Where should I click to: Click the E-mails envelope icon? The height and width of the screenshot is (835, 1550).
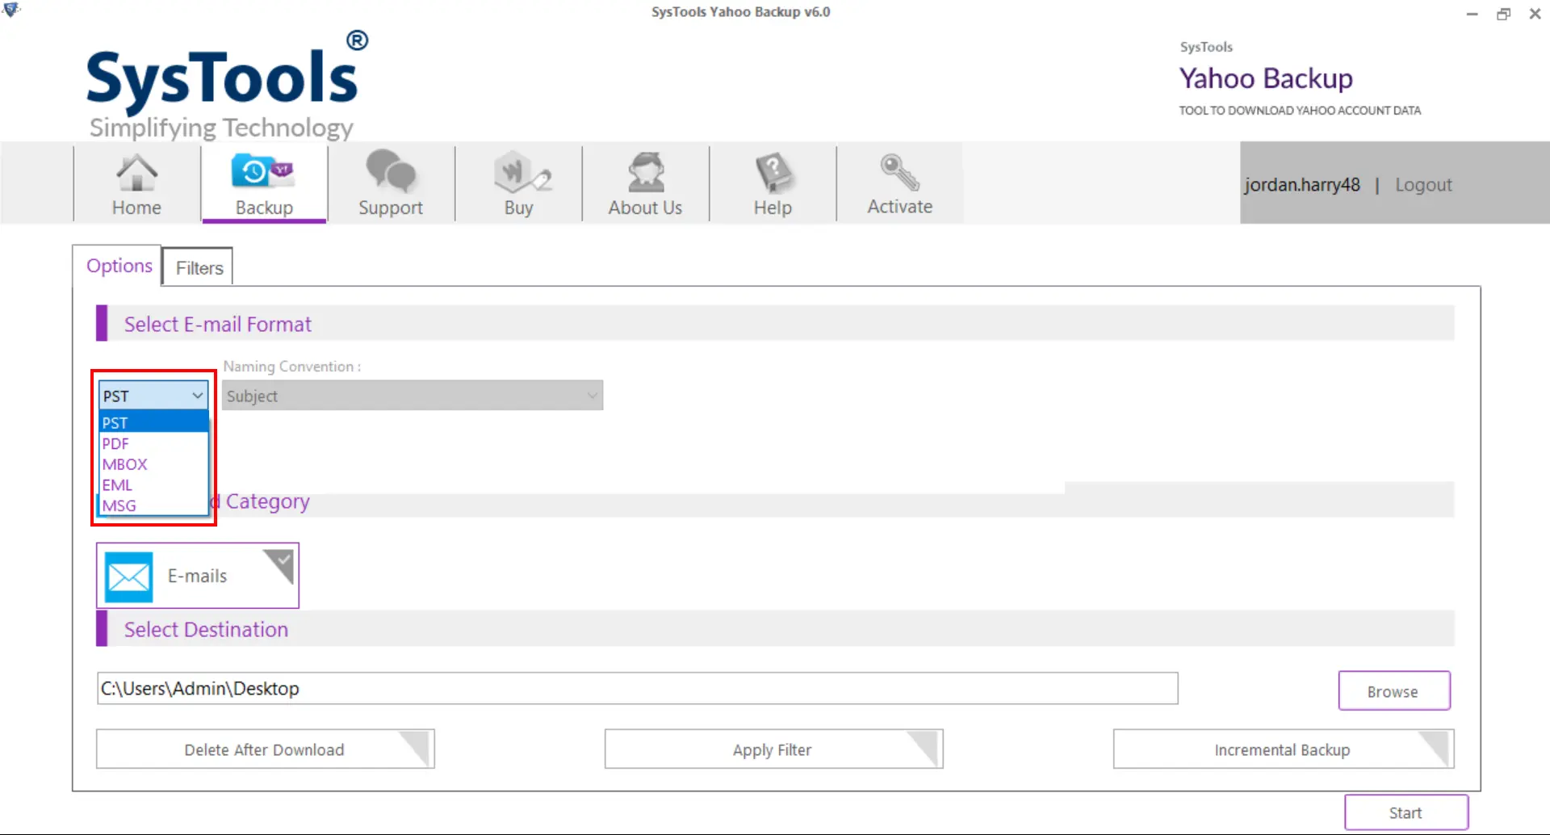128,577
